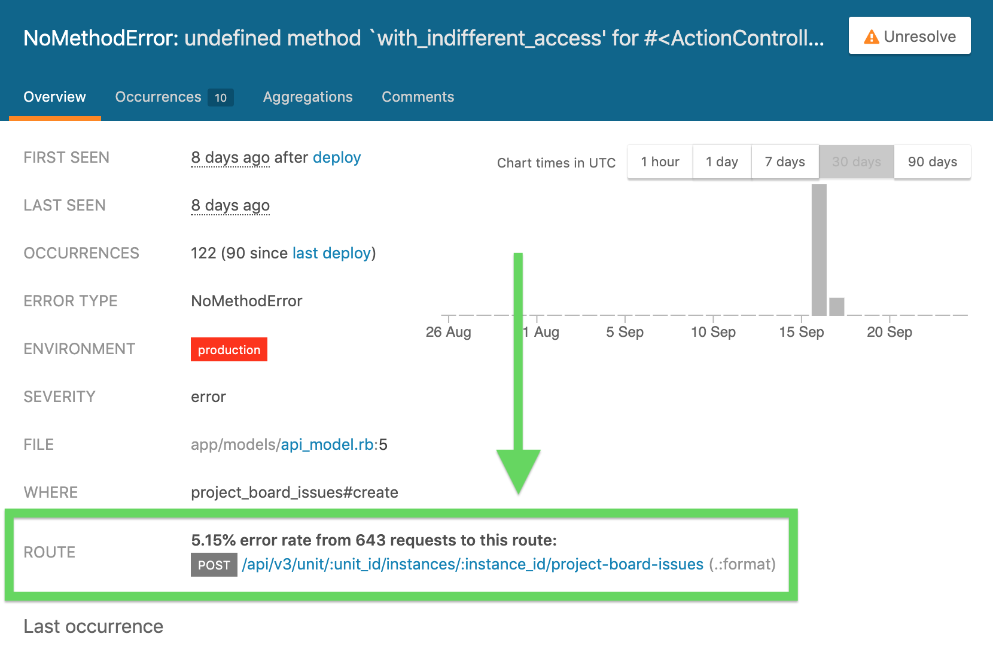Click the active 30 days range button
This screenshot has height=664, width=993.
pos(856,162)
